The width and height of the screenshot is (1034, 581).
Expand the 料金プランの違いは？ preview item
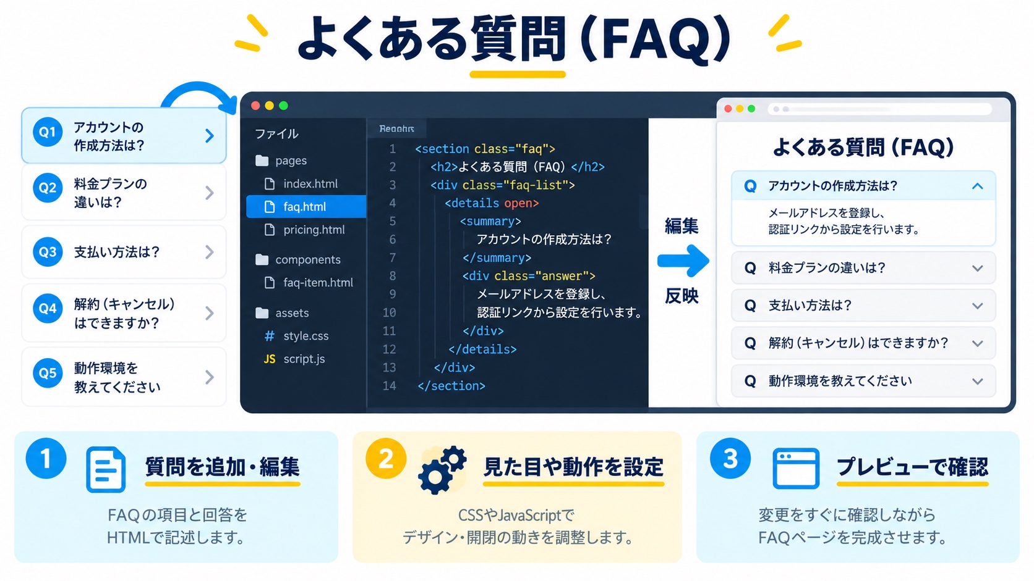tap(977, 268)
